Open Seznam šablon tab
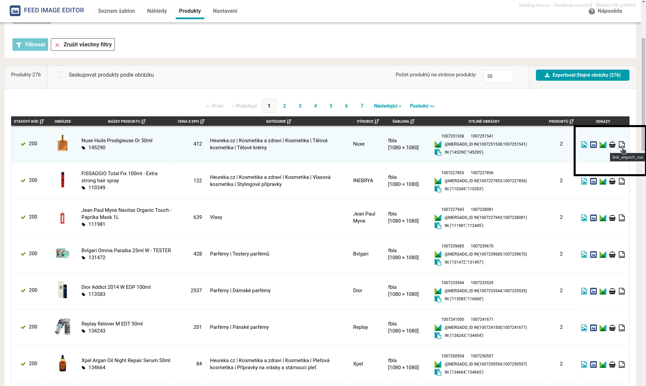The image size is (646, 386). point(116,11)
